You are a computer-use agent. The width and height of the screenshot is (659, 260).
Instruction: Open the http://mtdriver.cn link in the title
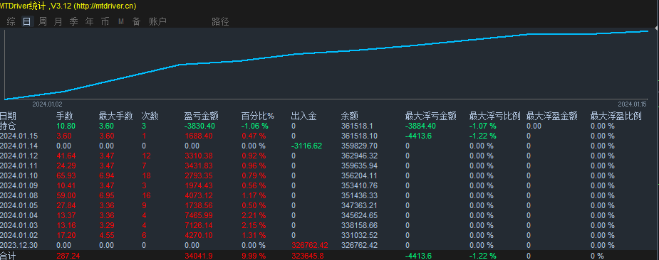pyautogui.click(x=105, y=6)
